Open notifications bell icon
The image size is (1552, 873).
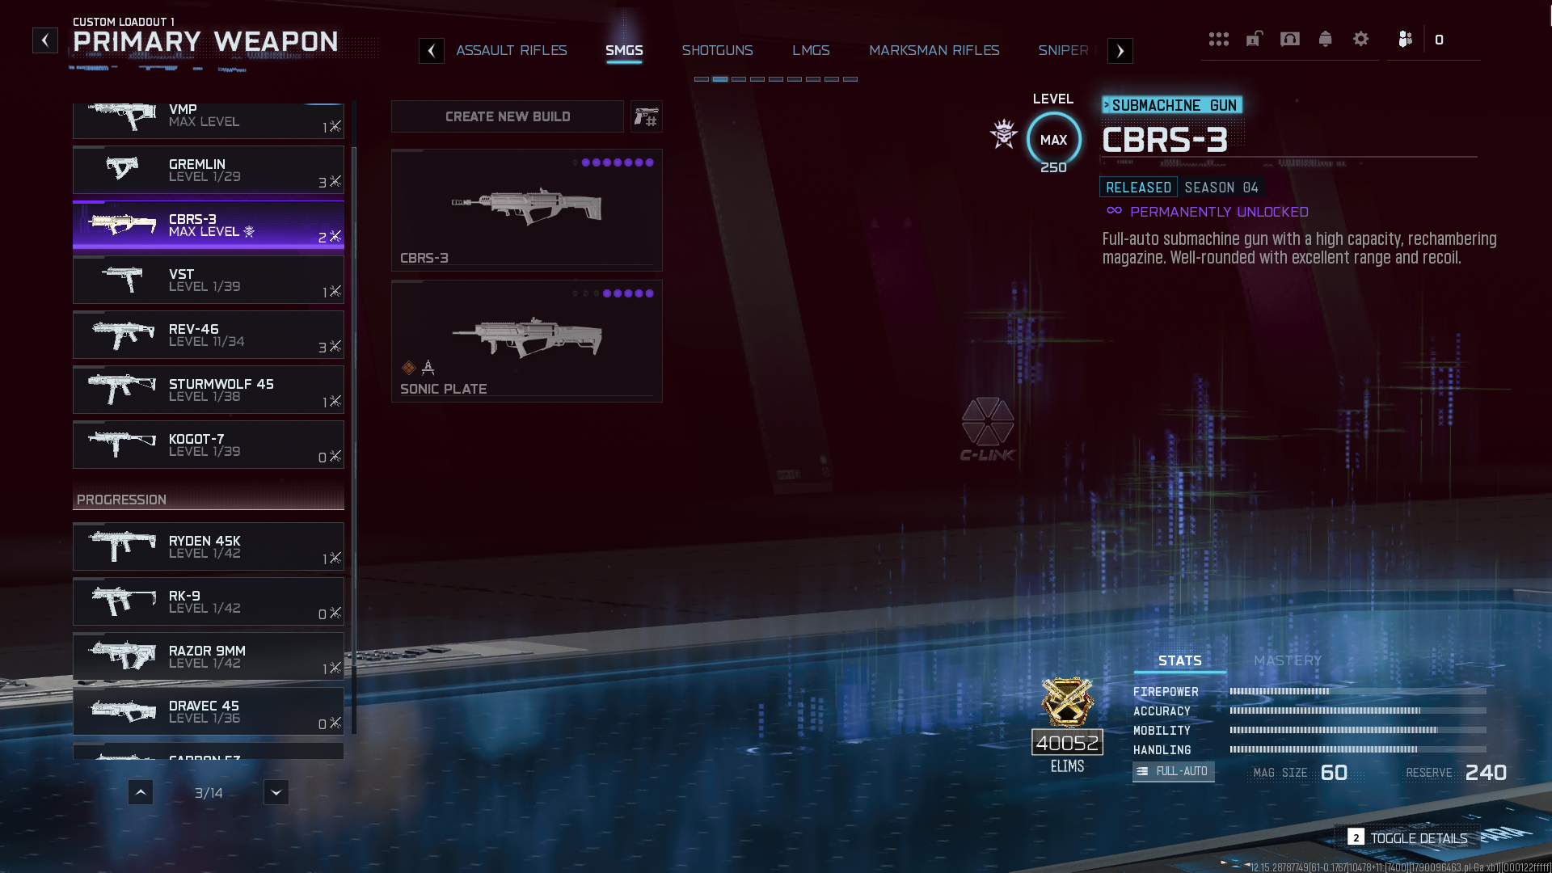(1325, 39)
